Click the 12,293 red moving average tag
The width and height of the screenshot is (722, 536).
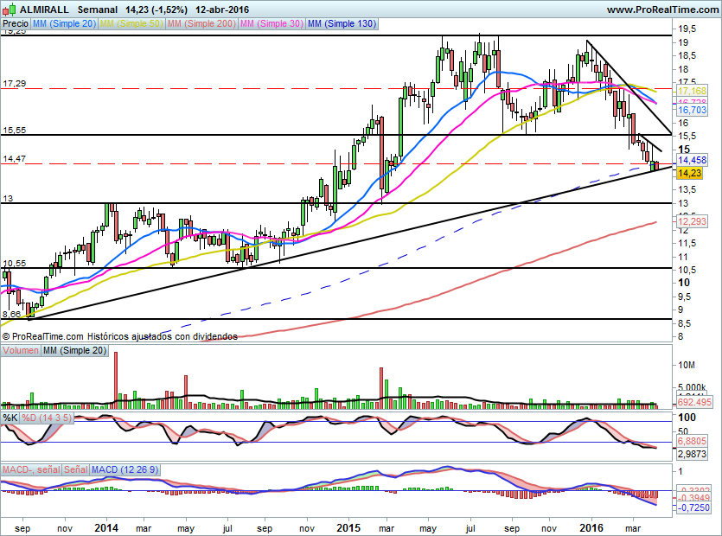pos(692,221)
